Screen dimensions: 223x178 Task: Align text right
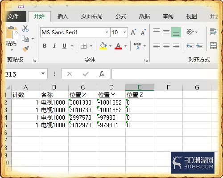pyautogui.click(x=176, y=46)
